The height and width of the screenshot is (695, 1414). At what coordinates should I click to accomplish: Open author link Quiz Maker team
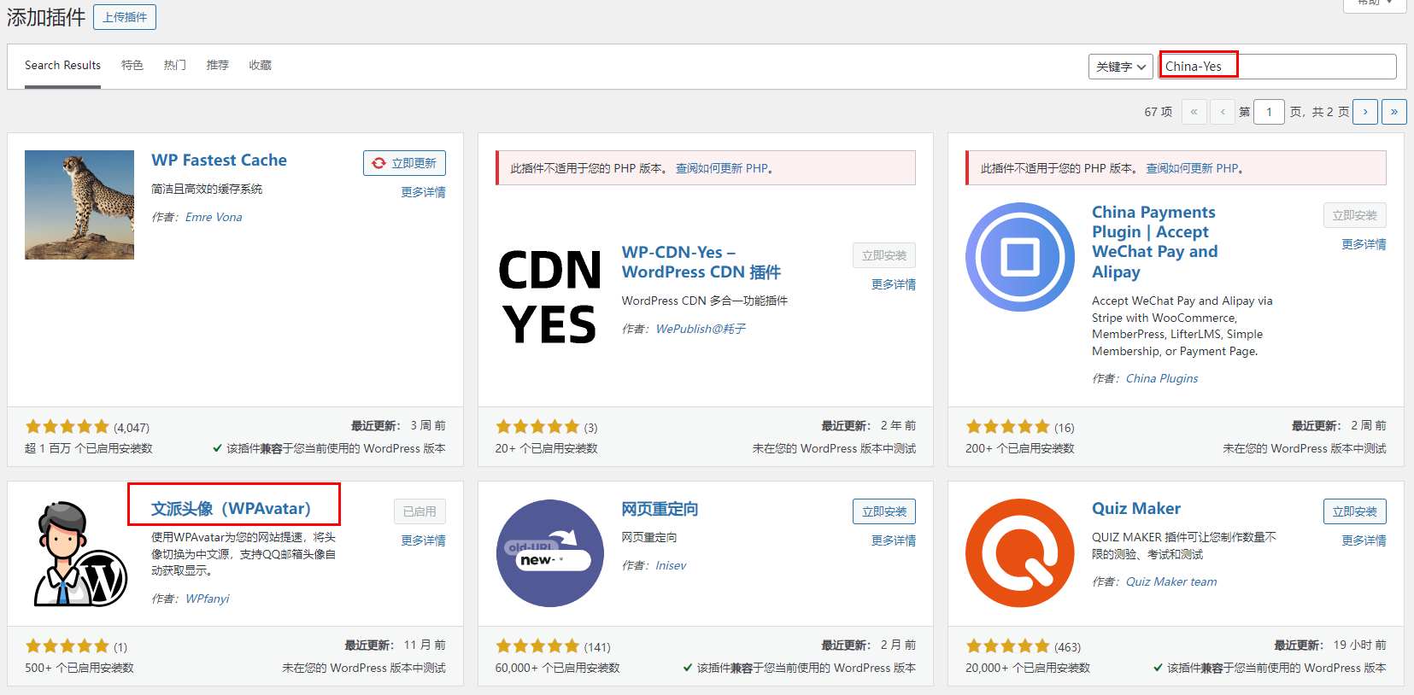tap(1171, 581)
